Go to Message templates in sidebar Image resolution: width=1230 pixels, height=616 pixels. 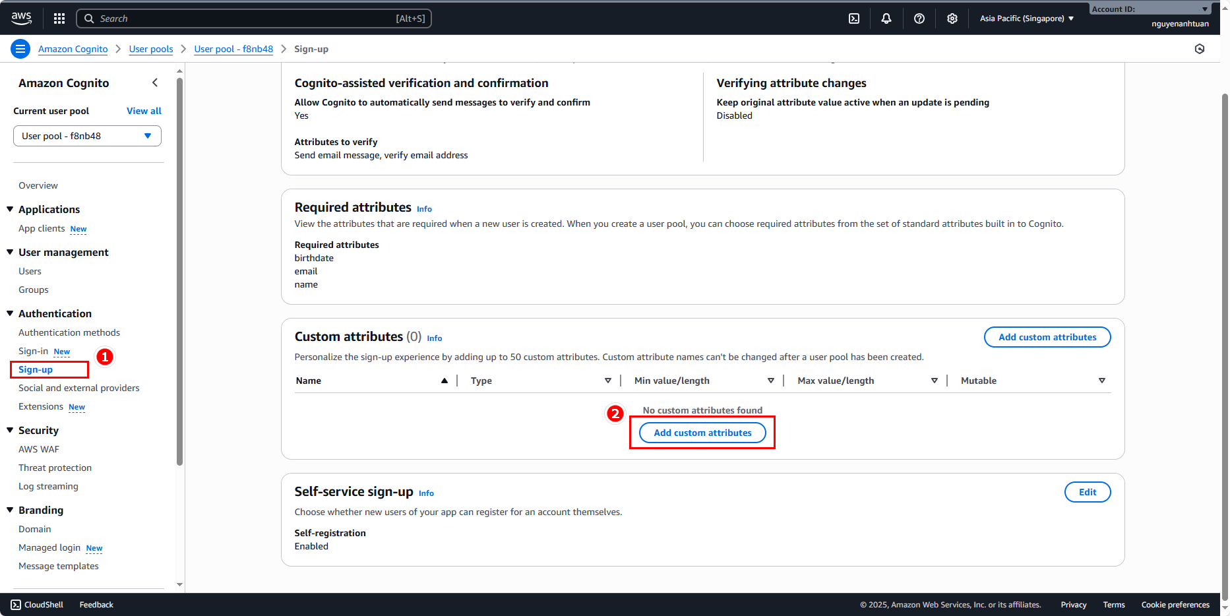(x=59, y=566)
